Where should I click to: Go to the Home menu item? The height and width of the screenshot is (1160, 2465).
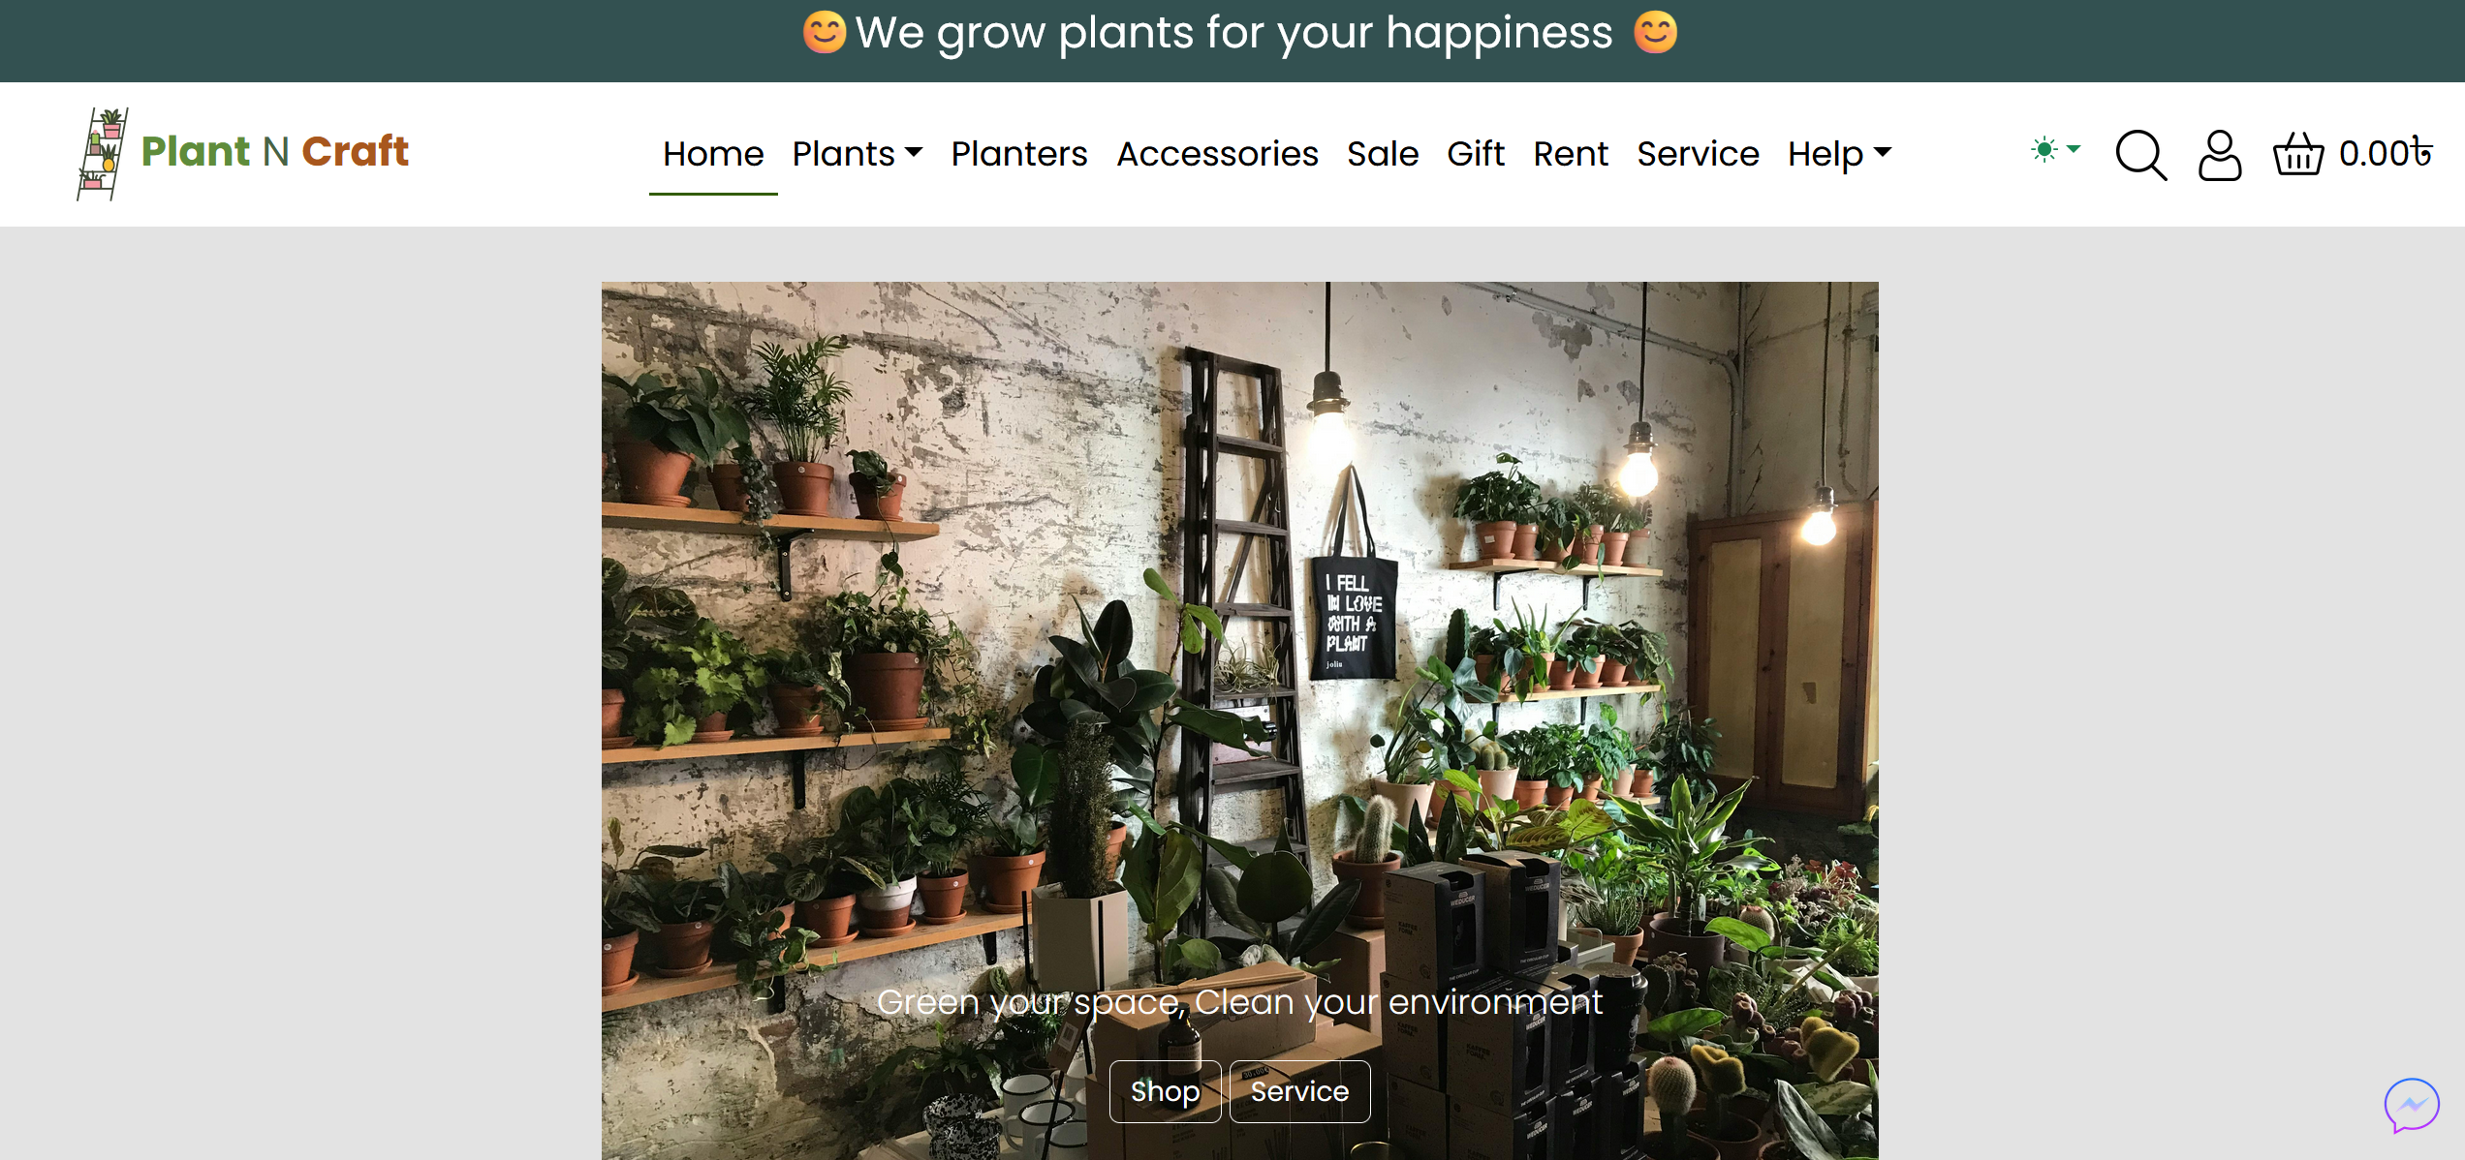[x=713, y=154]
